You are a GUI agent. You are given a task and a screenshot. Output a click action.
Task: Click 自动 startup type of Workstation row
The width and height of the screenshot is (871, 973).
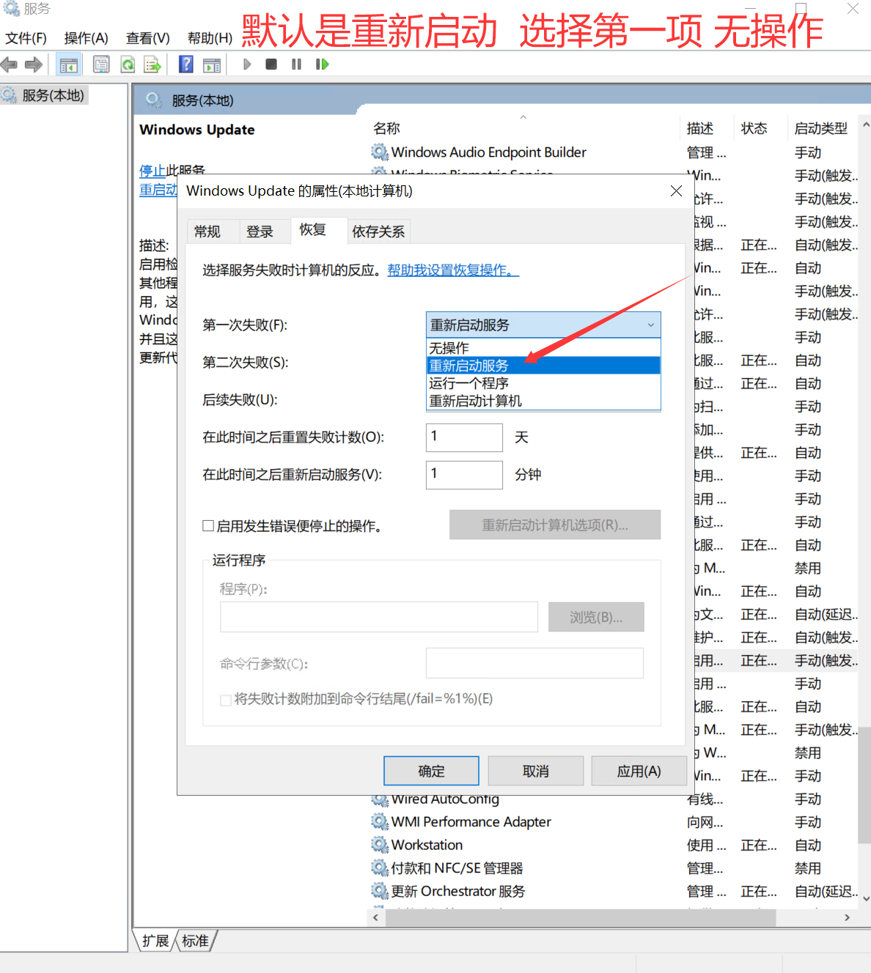coord(808,845)
